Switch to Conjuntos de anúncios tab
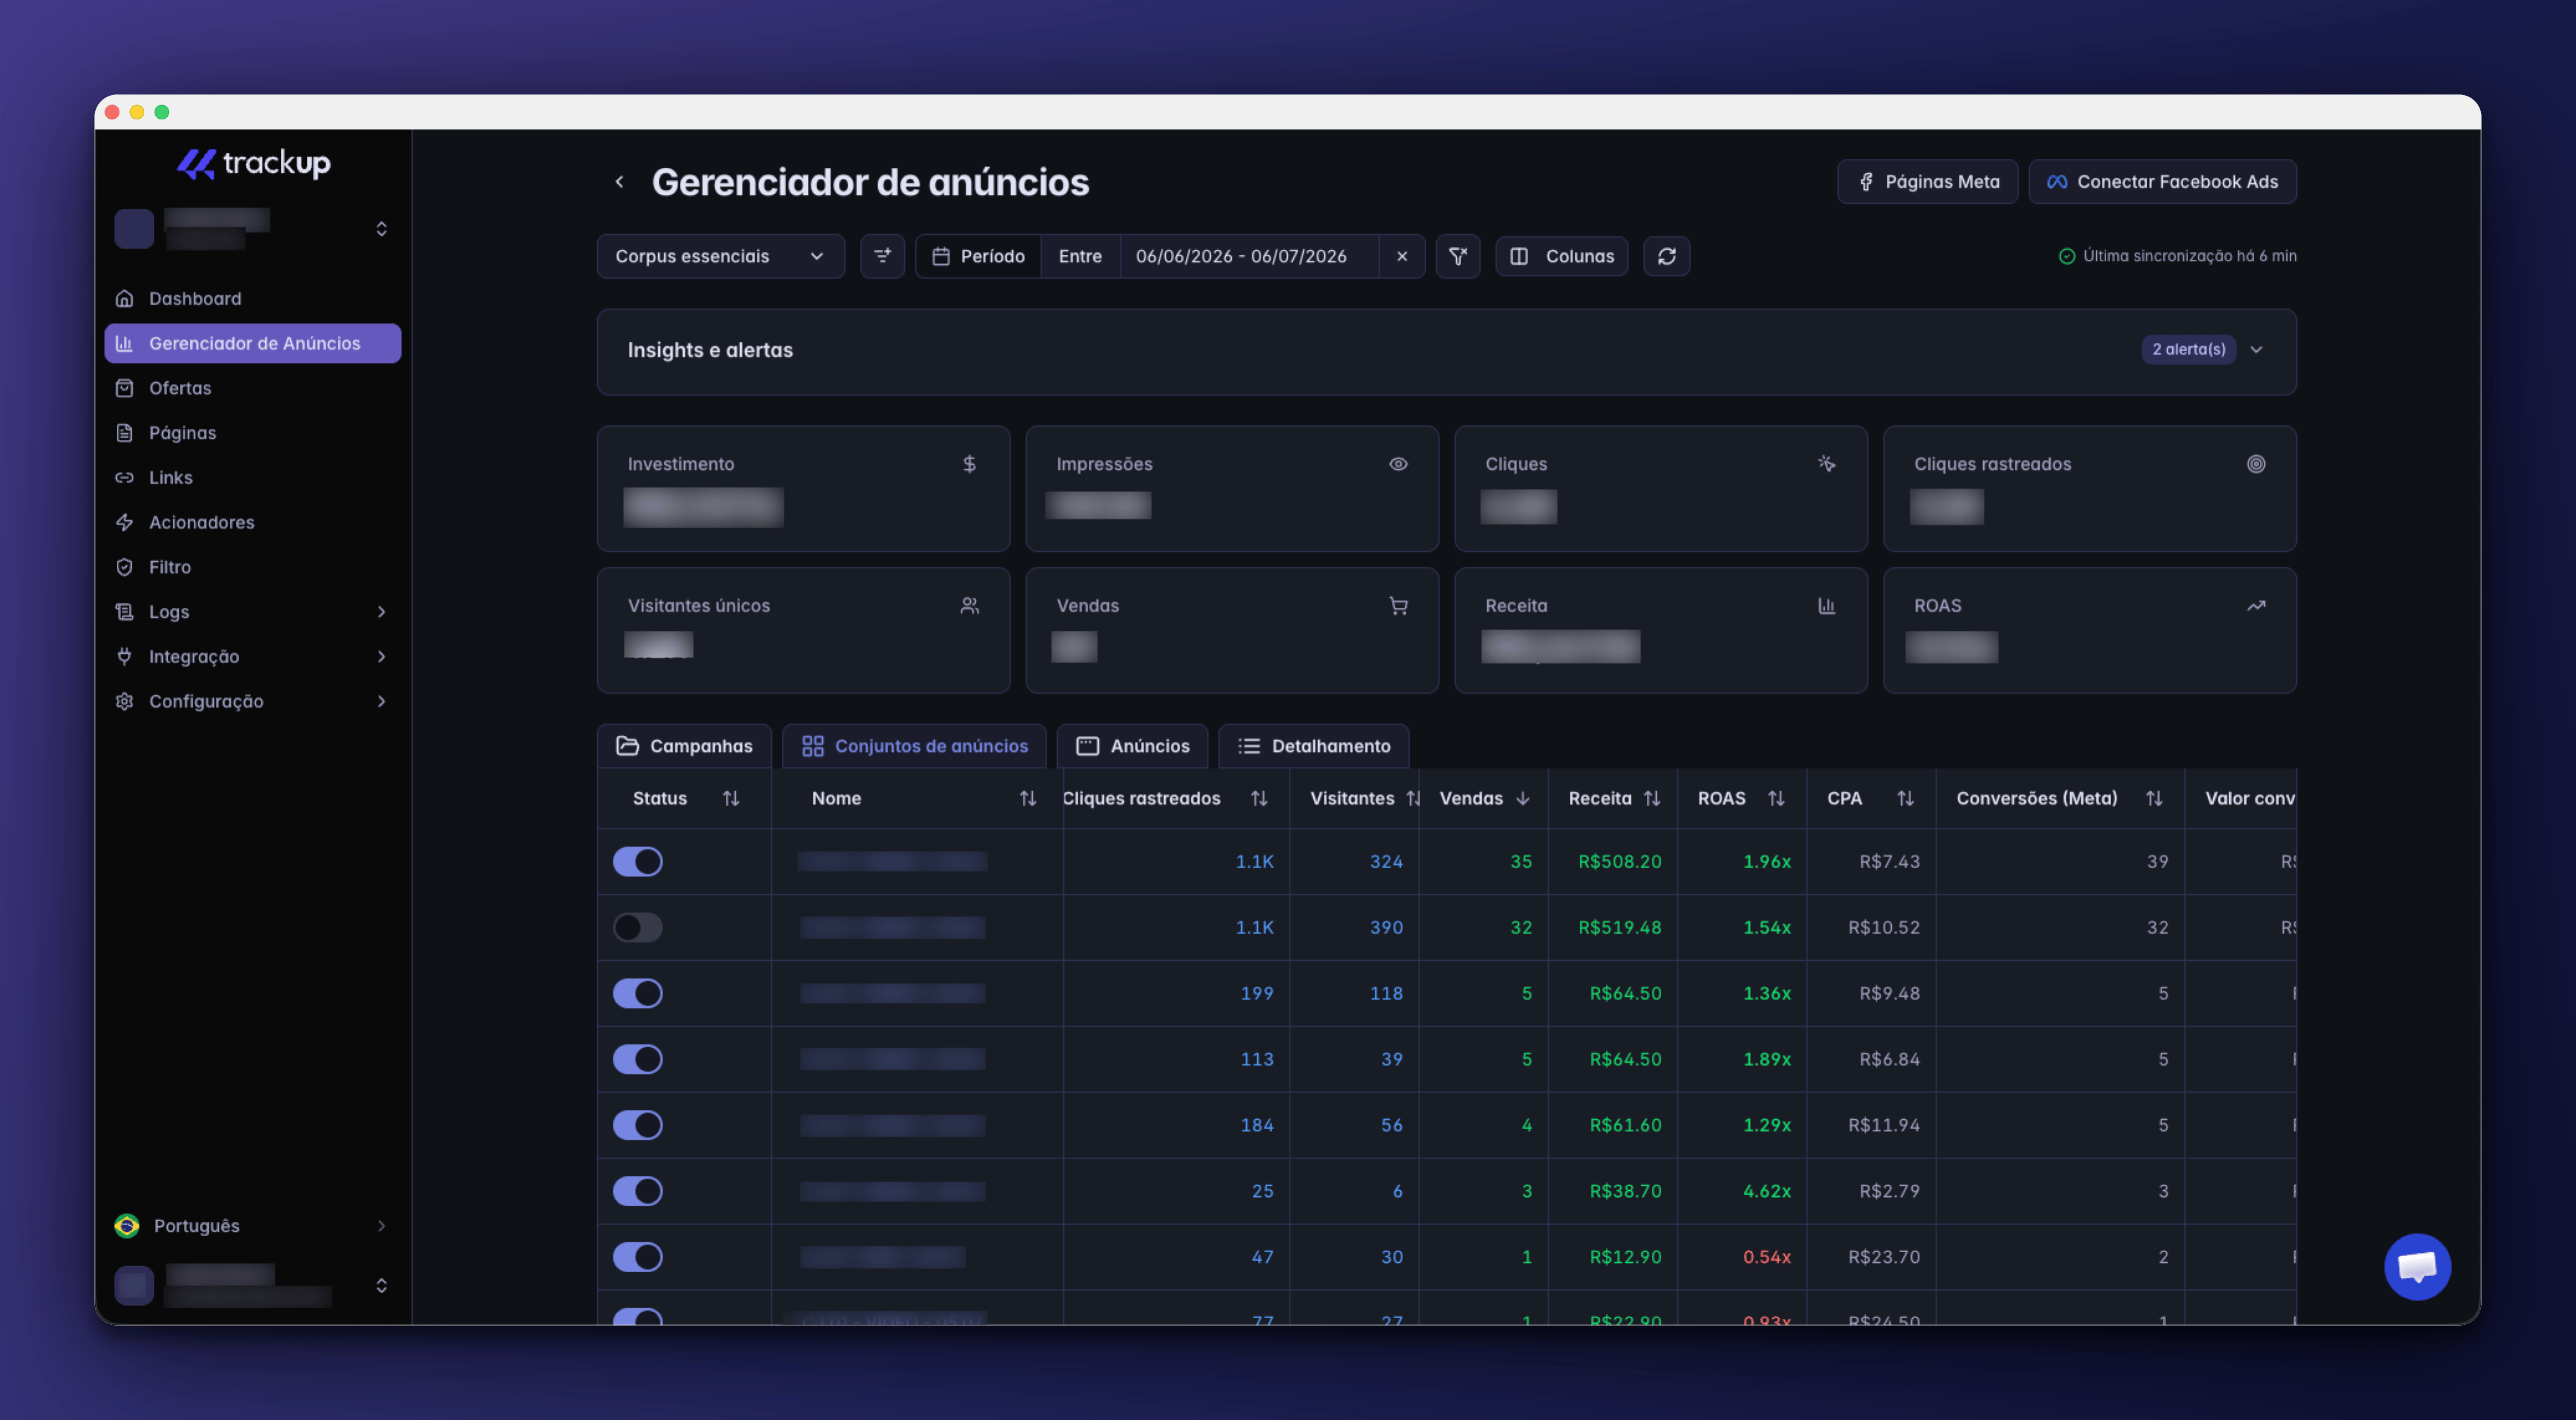2576x1420 pixels. pos(914,747)
